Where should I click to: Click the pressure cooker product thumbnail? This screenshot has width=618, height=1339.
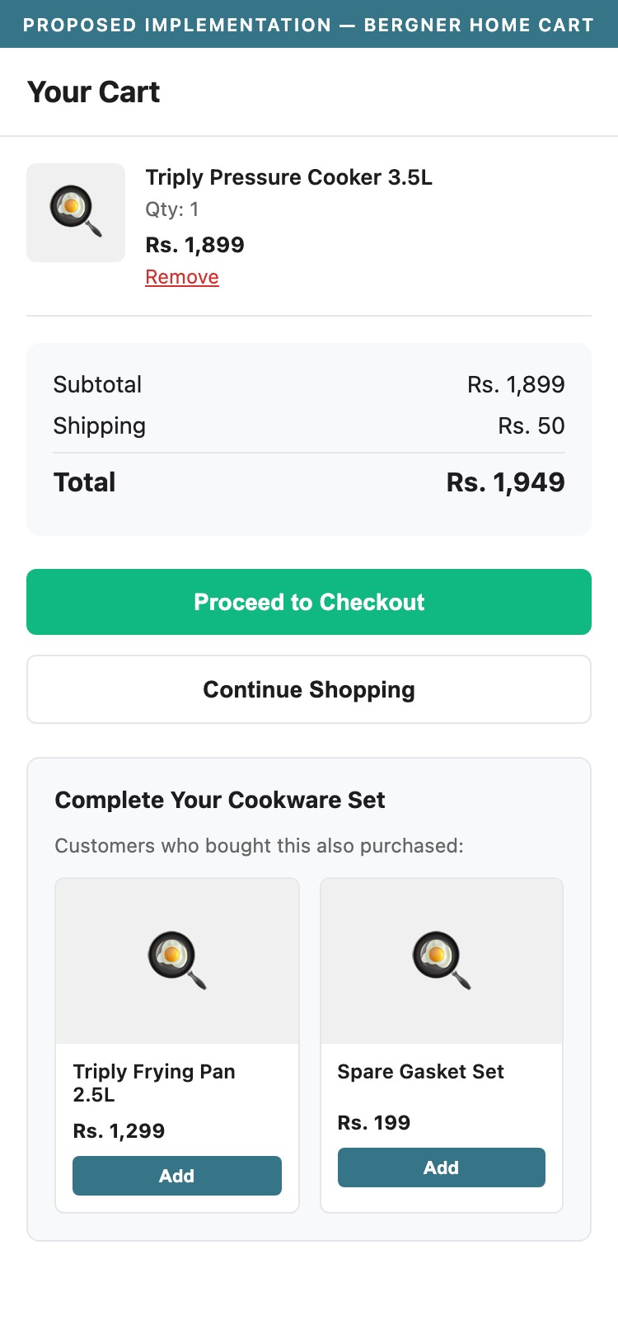point(76,213)
